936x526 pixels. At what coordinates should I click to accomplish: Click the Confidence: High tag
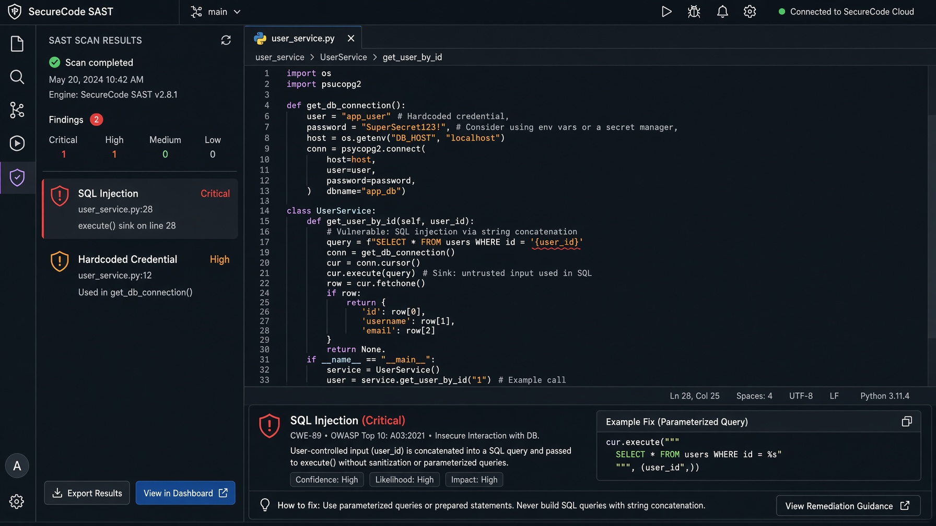tap(326, 480)
